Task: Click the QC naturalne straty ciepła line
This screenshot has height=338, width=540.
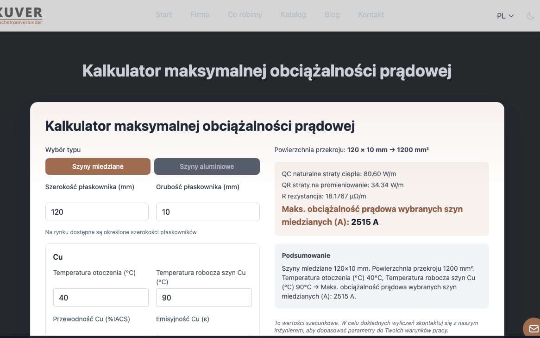Action: click(340, 174)
